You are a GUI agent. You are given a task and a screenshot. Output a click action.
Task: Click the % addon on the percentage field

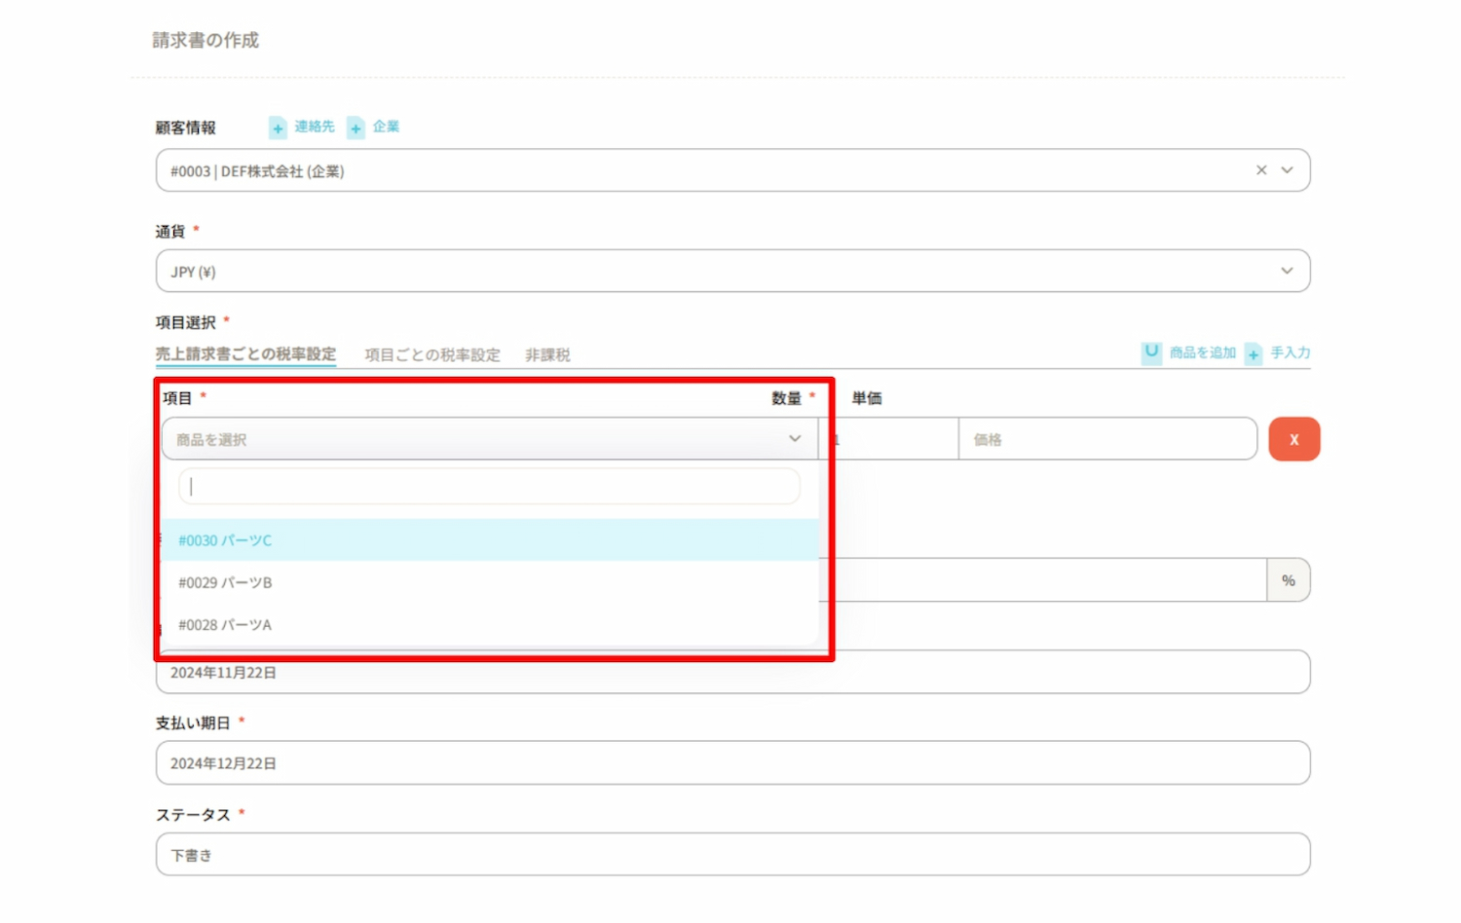1288,580
